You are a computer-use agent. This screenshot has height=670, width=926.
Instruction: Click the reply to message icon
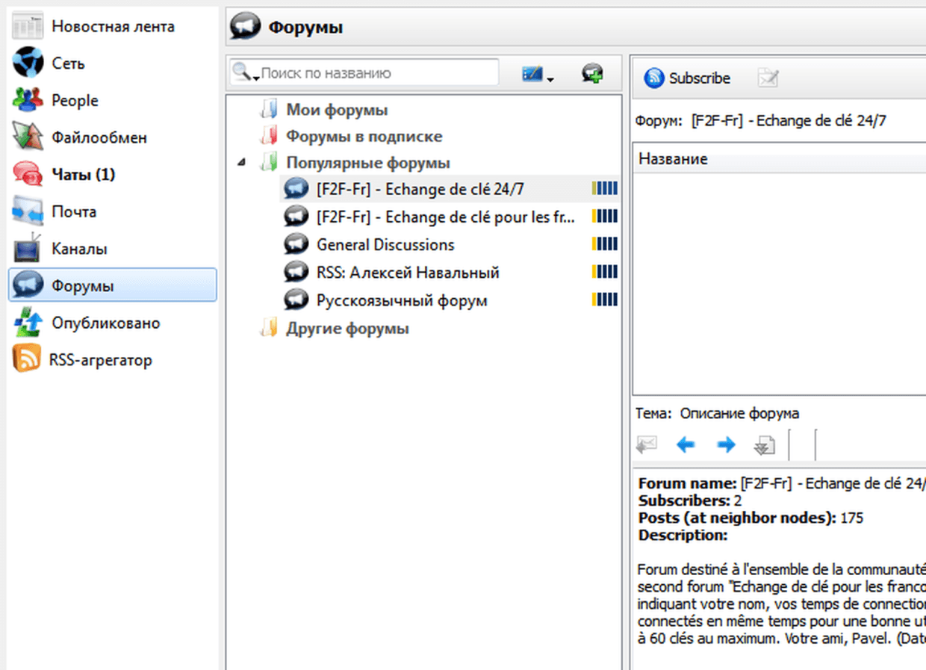[x=646, y=446]
